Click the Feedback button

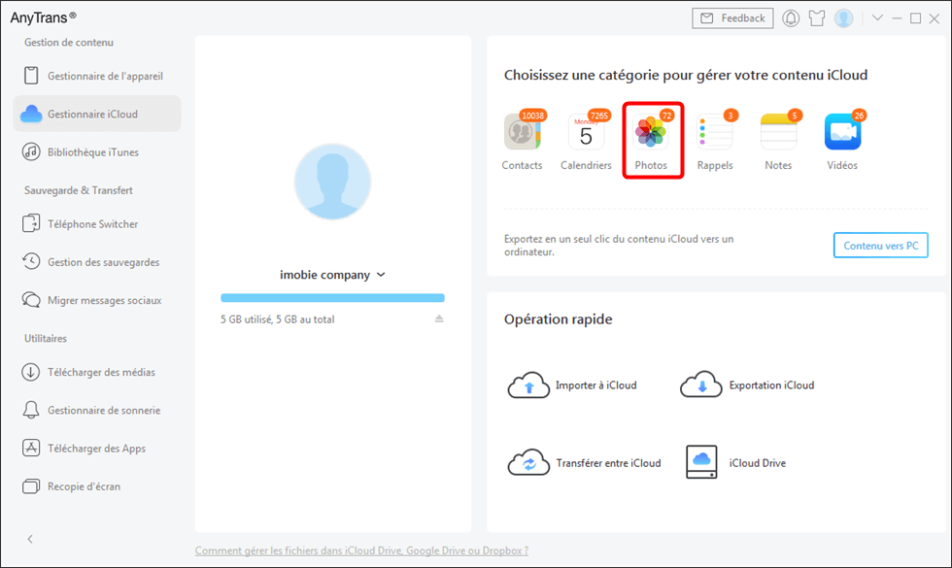tap(732, 18)
